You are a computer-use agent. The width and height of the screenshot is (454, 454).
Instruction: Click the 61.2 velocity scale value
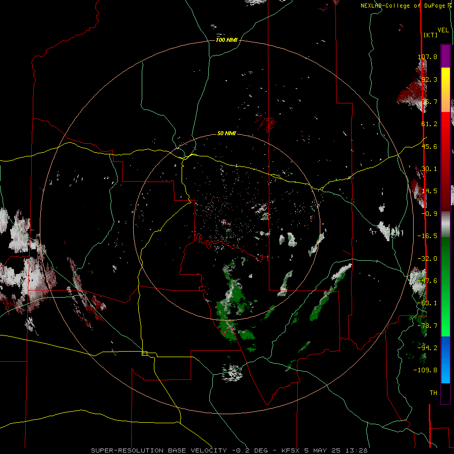point(429,124)
